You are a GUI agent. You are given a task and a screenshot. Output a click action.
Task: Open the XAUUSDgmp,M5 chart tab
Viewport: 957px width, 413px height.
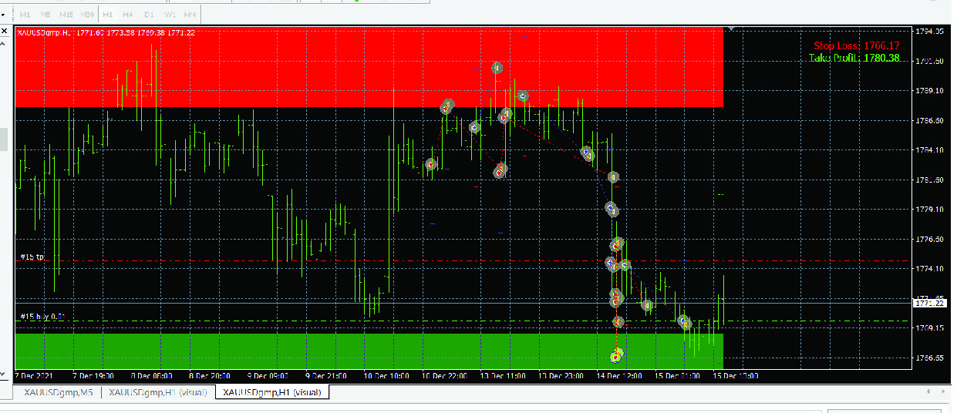pos(59,392)
